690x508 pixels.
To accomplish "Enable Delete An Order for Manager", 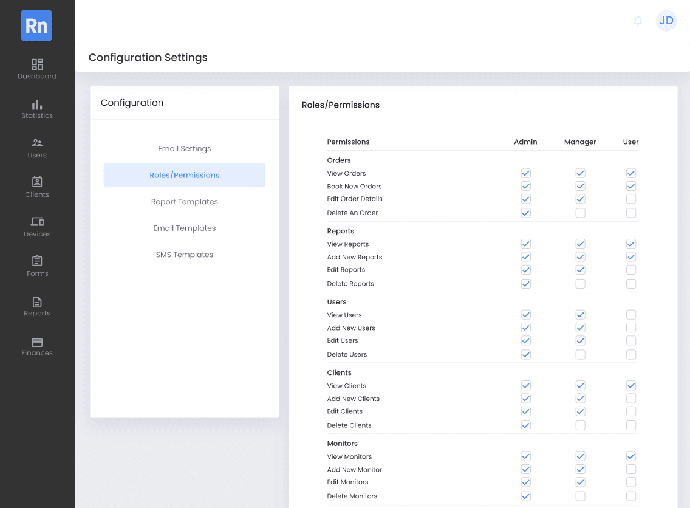I will pyautogui.click(x=580, y=213).
